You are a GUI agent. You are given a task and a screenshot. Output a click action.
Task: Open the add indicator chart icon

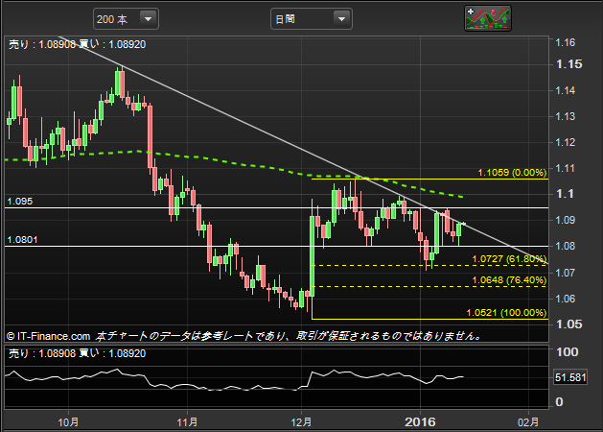click(x=488, y=18)
